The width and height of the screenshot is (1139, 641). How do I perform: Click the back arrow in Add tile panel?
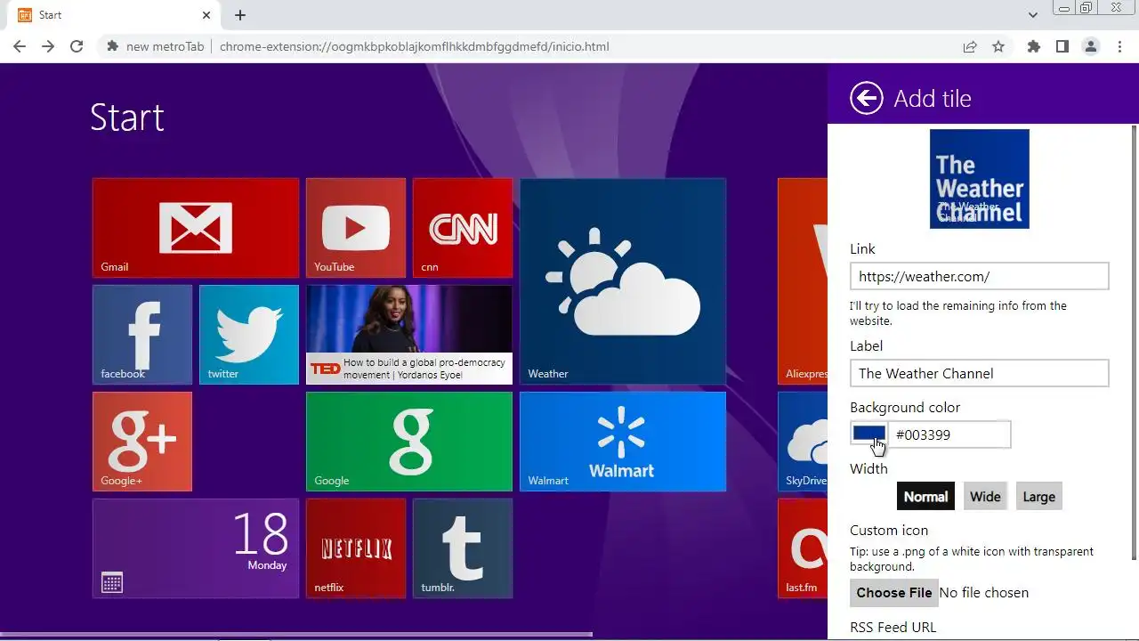click(x=867, y=98)
